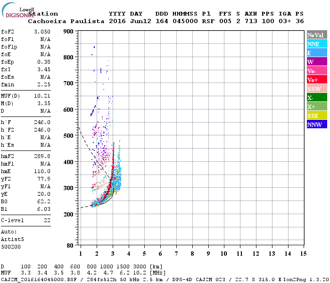Click the D distance 3000 in table
The image size is (330, 283).
click(140, 267)
